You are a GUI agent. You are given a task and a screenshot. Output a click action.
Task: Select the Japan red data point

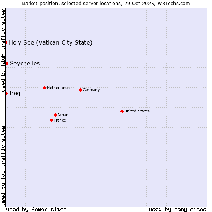(55, 115)
